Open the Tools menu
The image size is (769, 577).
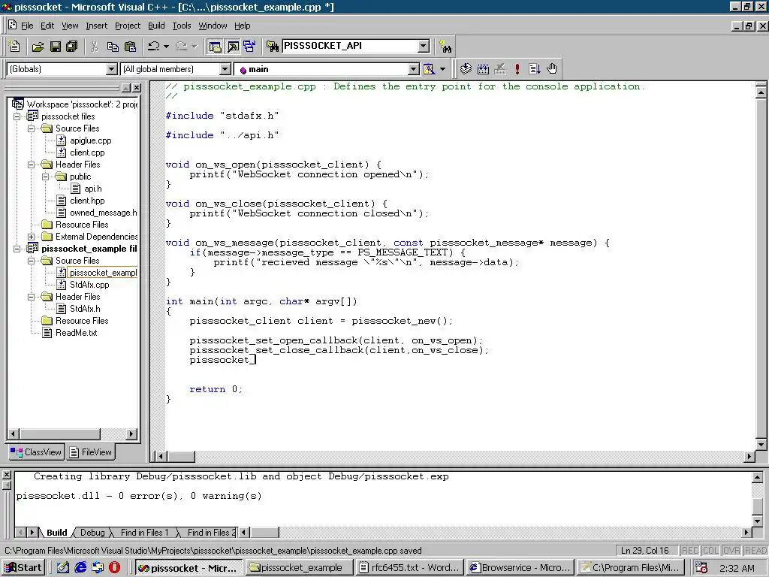pyautogui.click(x=182, y=26)
